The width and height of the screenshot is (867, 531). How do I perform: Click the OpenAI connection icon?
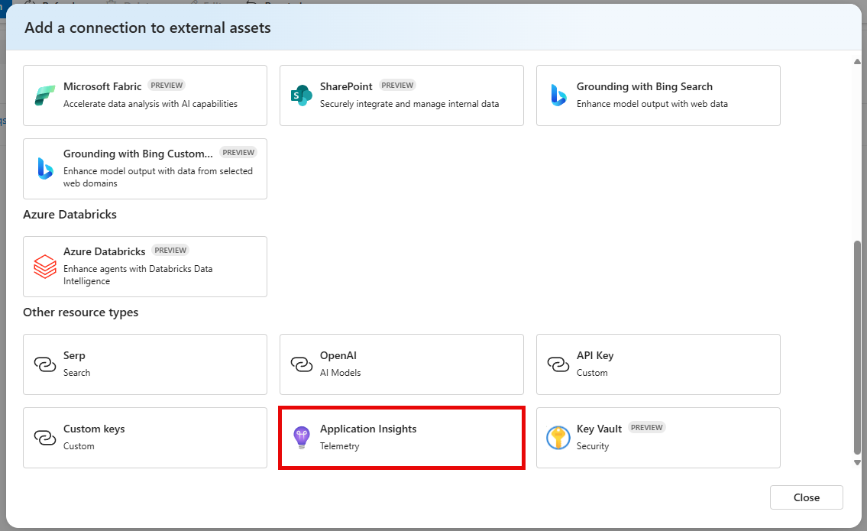(x=301, y=363)
